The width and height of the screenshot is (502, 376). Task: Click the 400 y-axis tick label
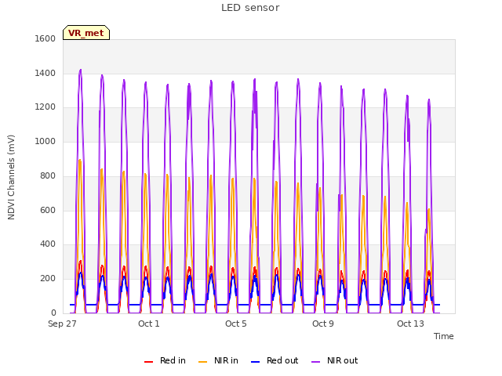[x=48, y=244]
